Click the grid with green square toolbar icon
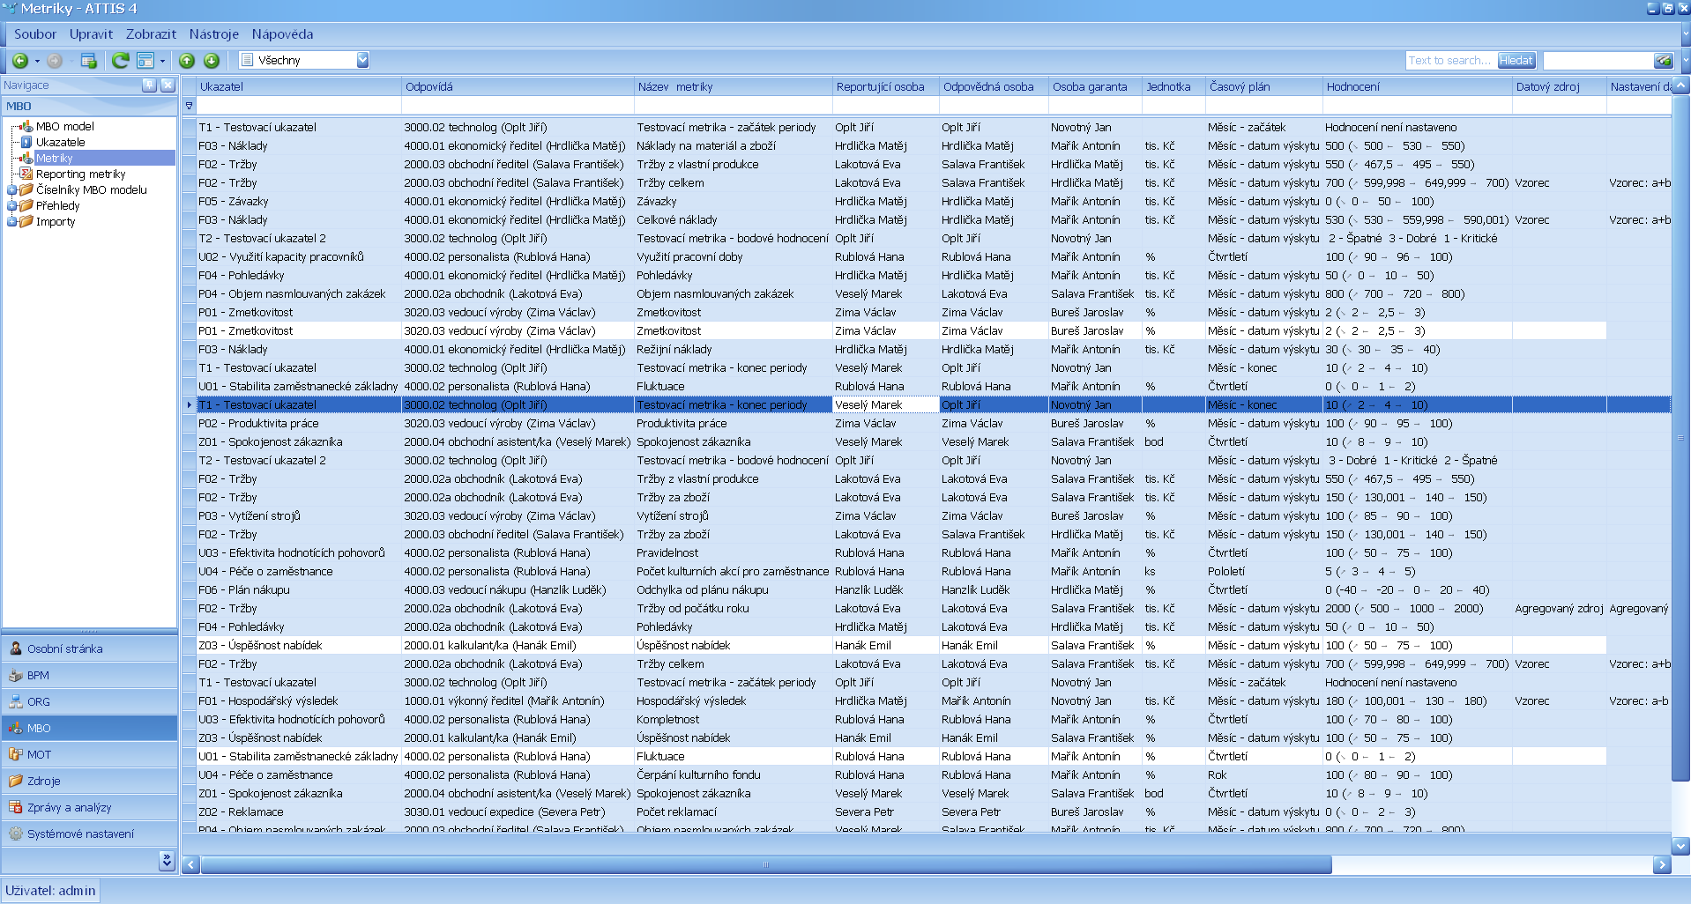 coord(88,60)
